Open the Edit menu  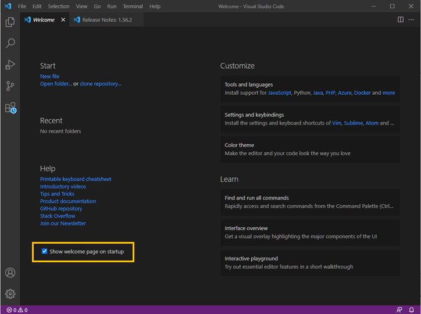pyautogui.click(x=37, y=6)
